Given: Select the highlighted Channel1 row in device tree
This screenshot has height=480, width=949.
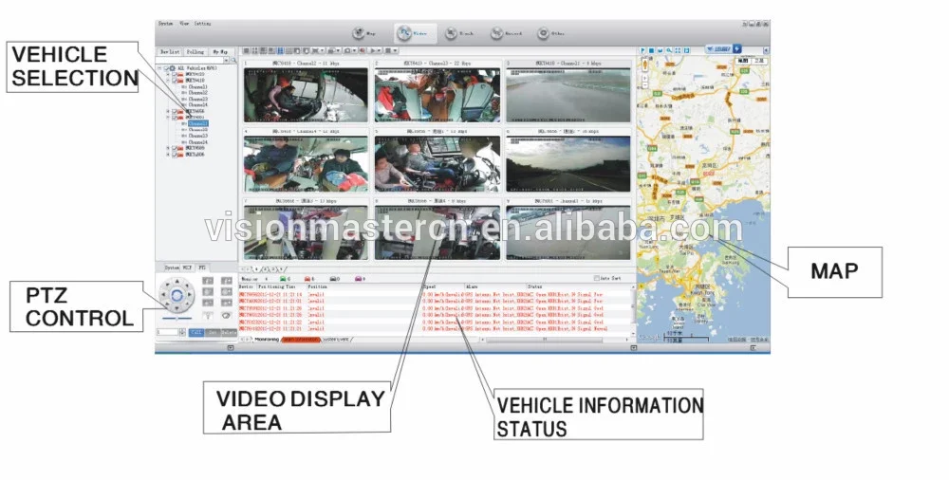Looking at the screenshot, I should [x=198, y=123].
